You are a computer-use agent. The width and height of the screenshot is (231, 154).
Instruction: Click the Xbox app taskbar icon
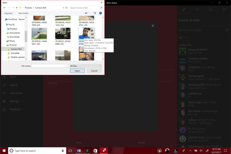(104, 151)
